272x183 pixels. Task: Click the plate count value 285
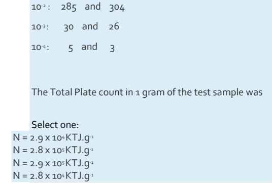69,7
